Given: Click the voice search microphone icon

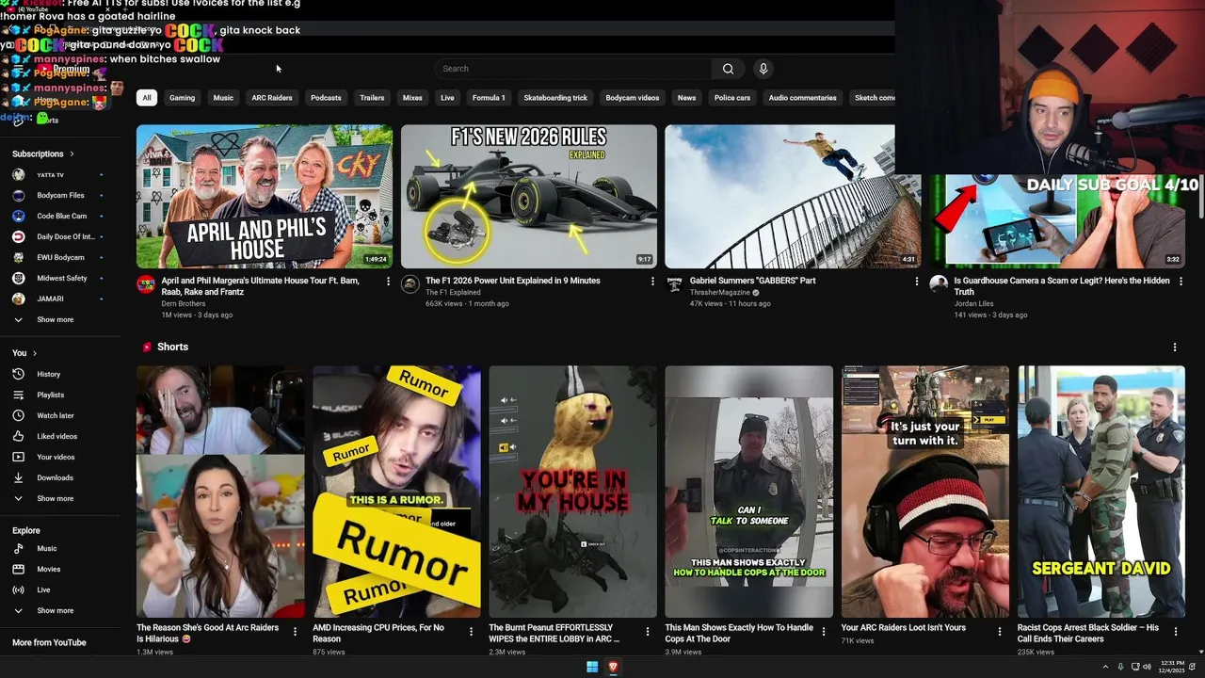Looking at the screenshot, I should tap(763, 69).
